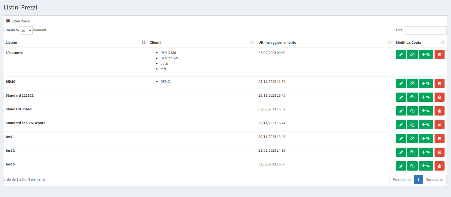The height and width of the screenshot is (197, 451).
Task: Go to Successivo page
Action: coord(434,179)
